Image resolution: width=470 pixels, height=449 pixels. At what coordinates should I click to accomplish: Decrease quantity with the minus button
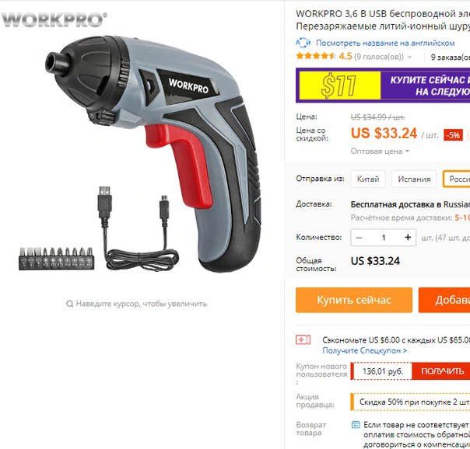pos(359,238)
